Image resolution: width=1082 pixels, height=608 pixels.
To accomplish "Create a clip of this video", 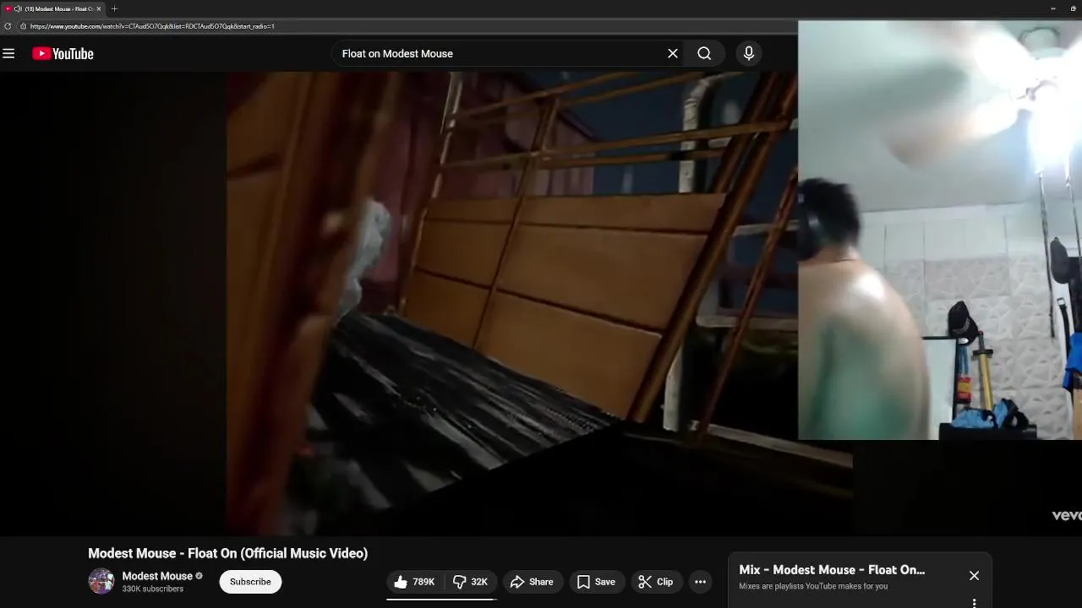I will [x=656, y=582].
